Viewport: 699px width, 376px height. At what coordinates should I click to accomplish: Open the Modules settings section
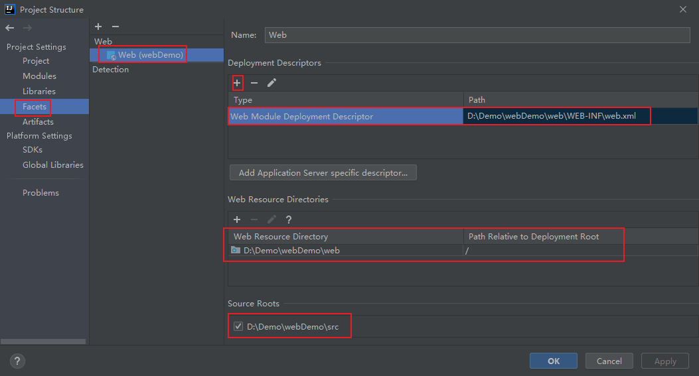[x=39, y=76]
